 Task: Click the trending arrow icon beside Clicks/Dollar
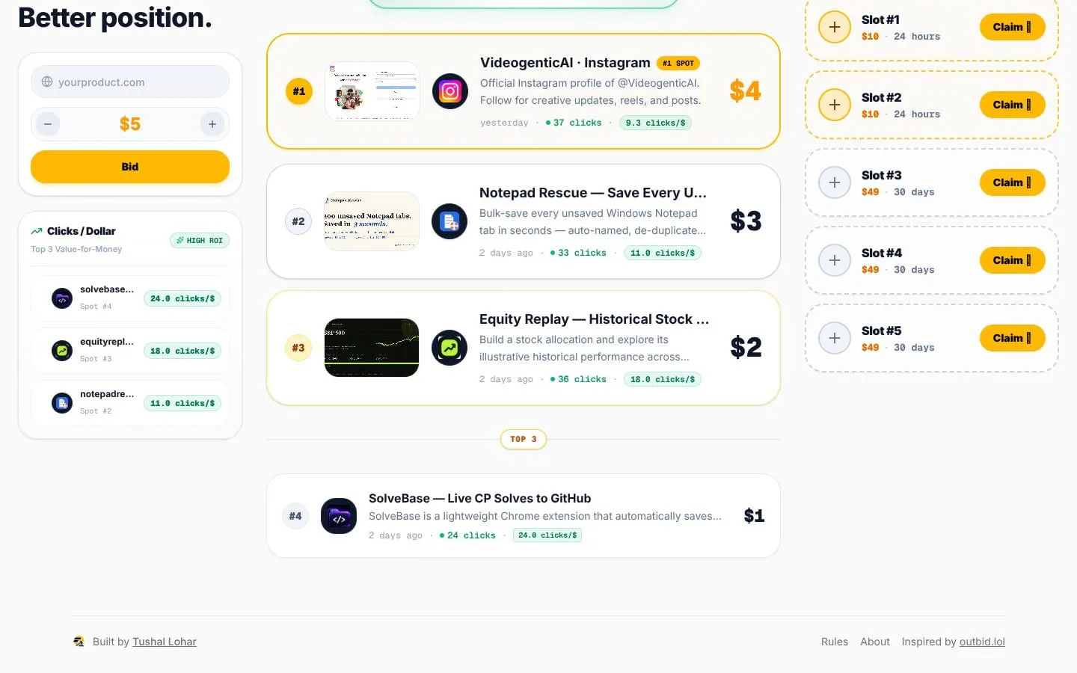[37, 231]
